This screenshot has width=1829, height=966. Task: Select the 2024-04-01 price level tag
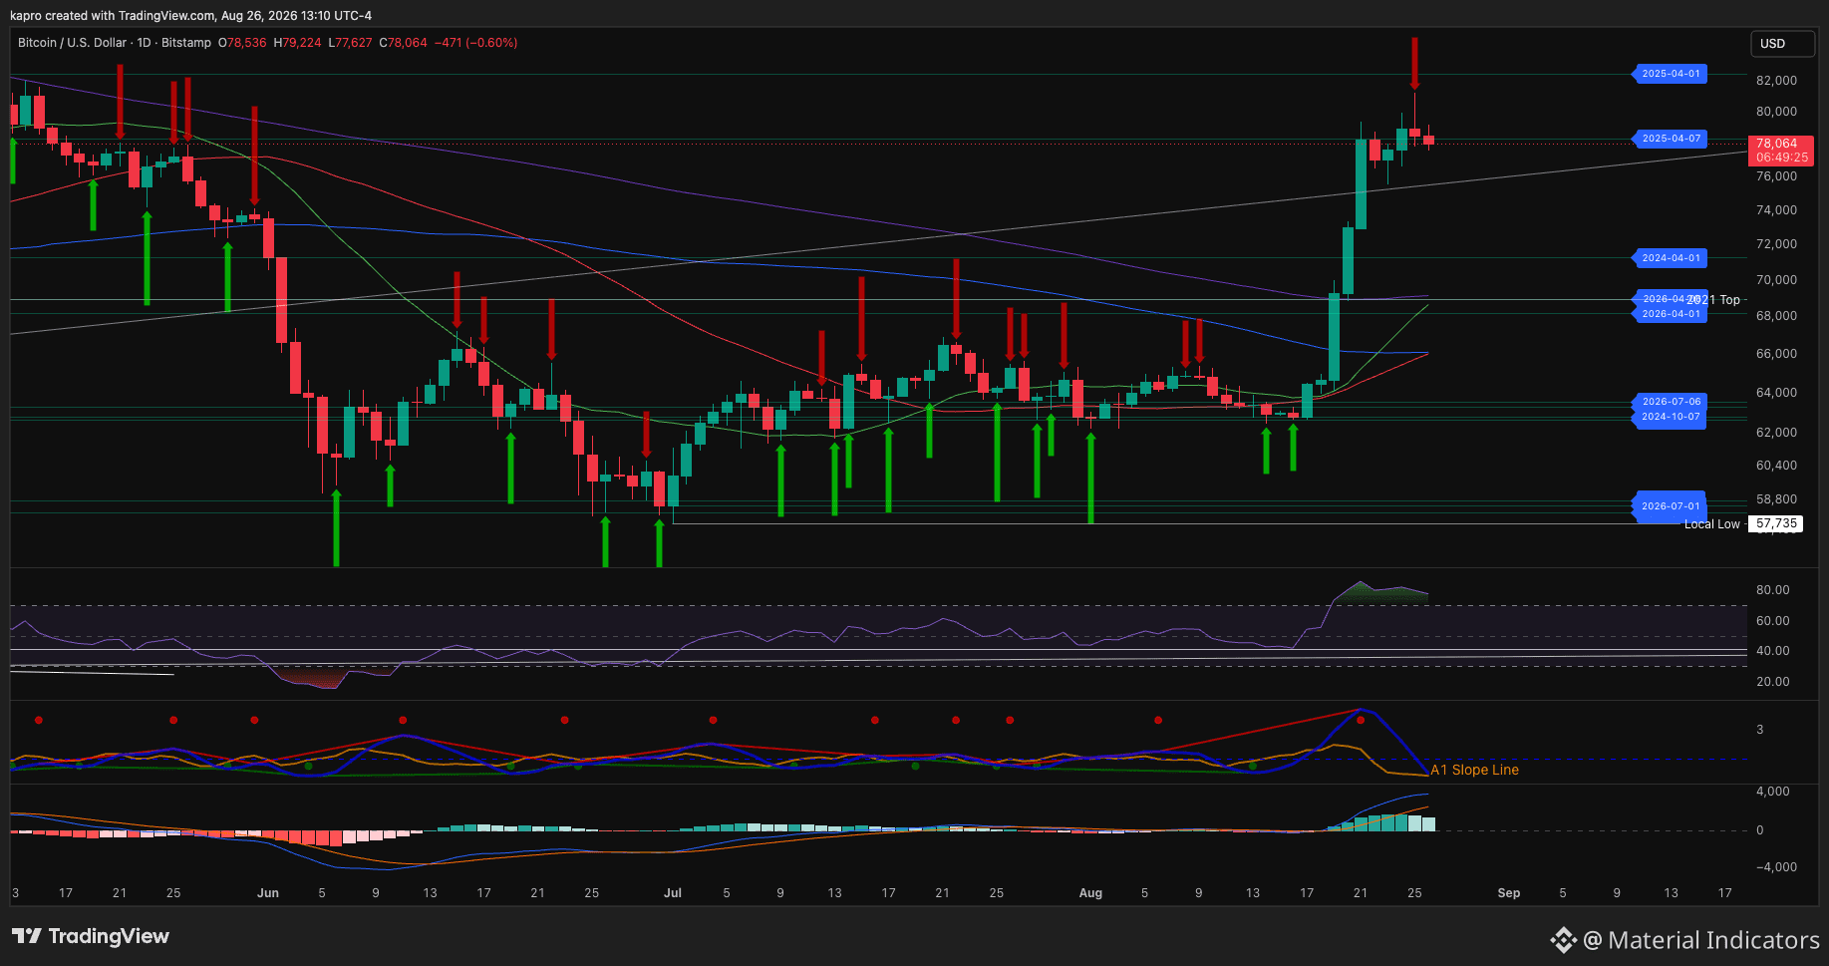click(x=1670, y=258)
